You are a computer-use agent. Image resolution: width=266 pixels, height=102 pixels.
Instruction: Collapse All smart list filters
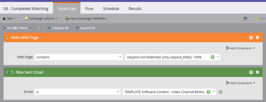point(58,28)
